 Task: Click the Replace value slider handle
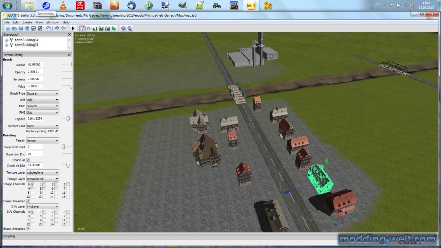tap(68, 119)
